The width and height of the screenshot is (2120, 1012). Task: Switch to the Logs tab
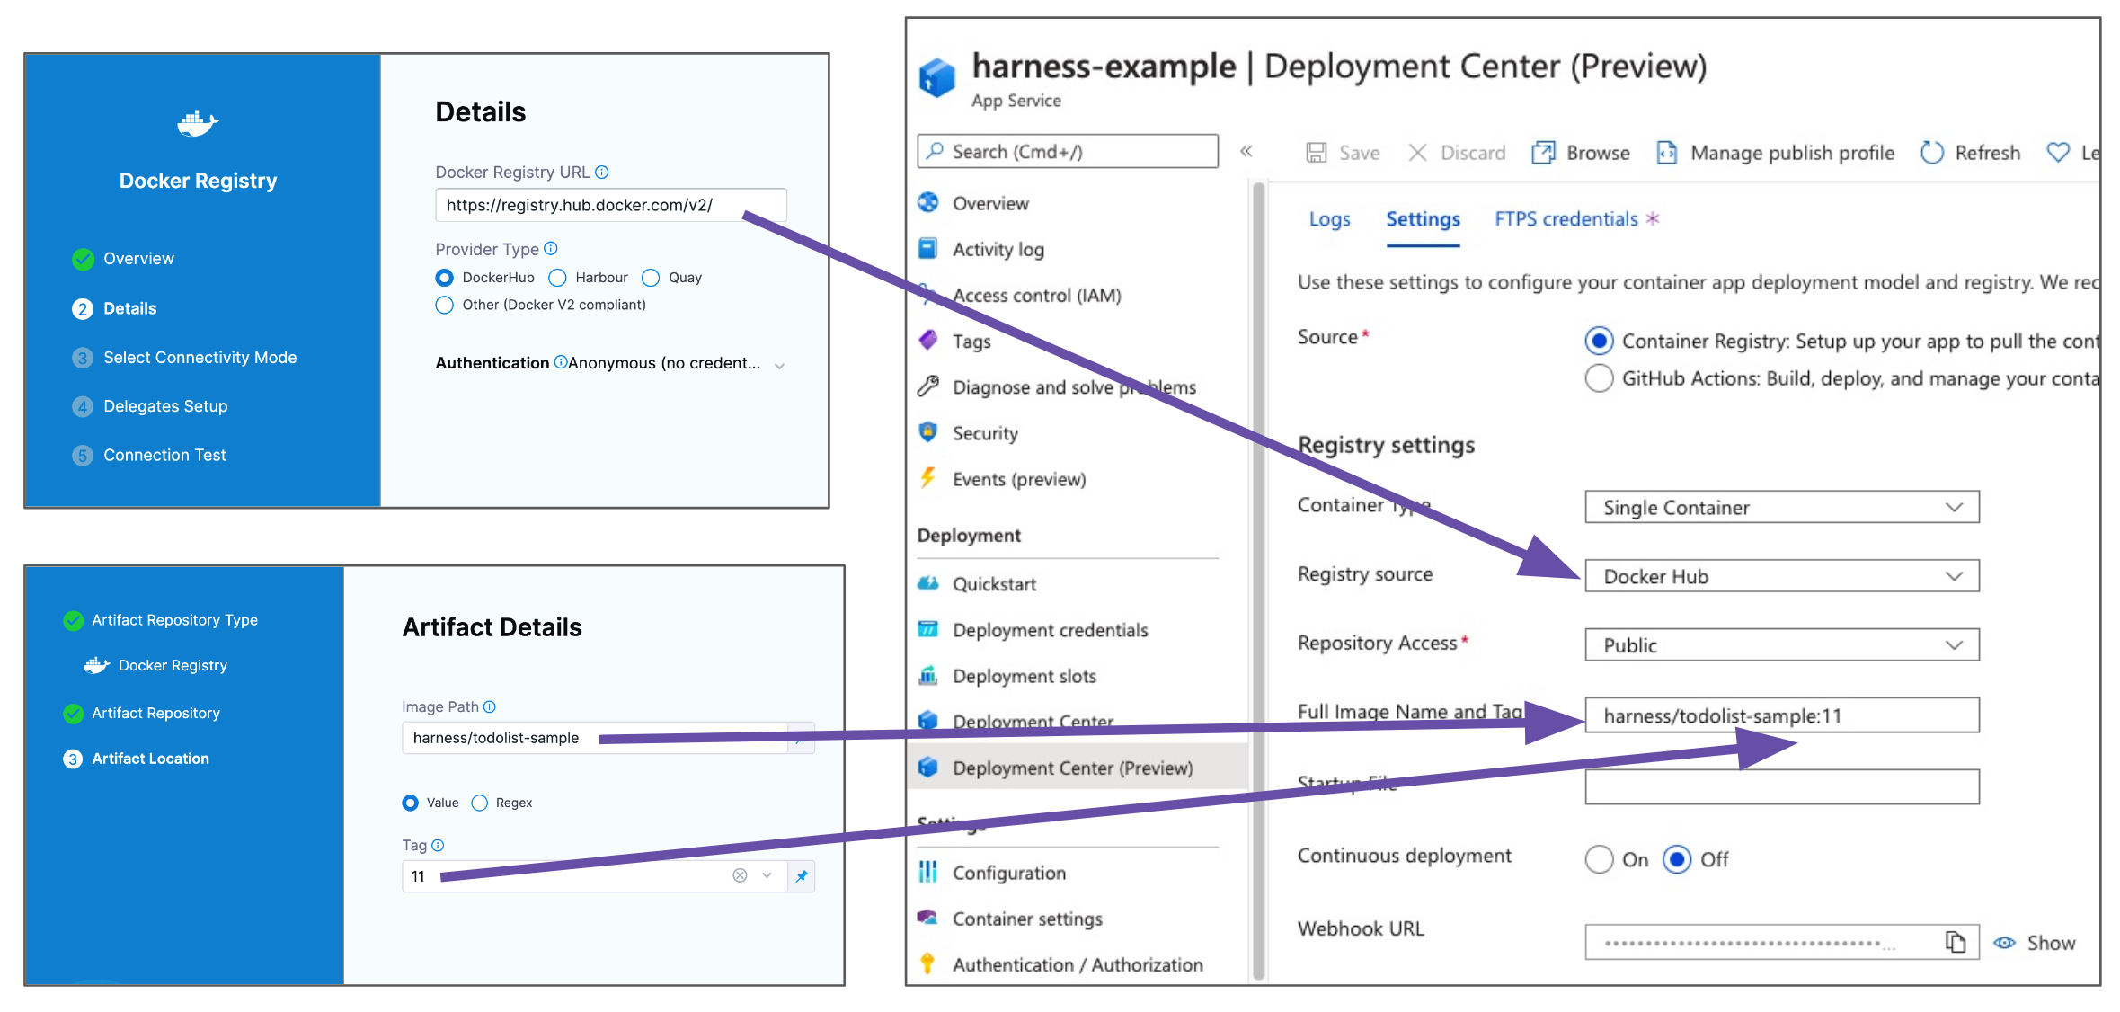[x=1329, y=219]
